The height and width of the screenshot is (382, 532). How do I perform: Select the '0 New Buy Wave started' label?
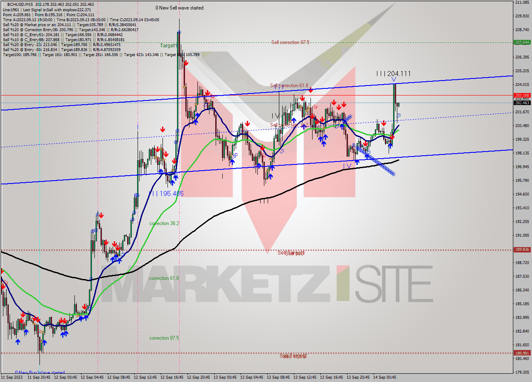click(x=40, y=372)
